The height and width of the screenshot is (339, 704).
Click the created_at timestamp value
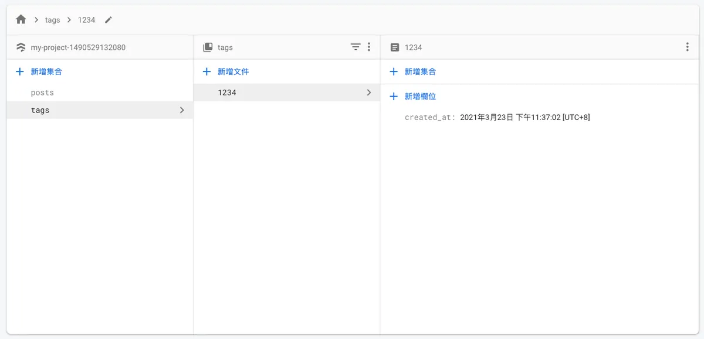point(524,118)
